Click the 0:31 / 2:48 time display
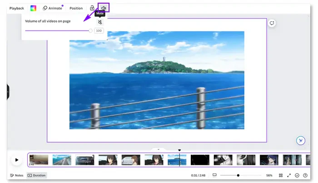The width and height of the screenshot is (318, 183). (198, 175)
